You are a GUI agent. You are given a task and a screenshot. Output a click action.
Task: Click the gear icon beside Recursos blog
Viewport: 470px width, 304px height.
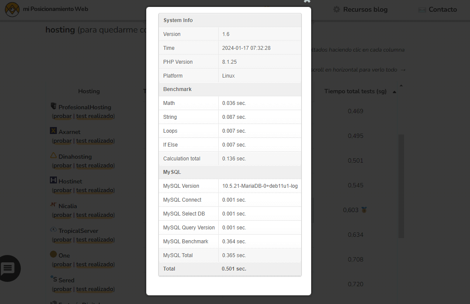pyautogui.click(x=337, y=10)
